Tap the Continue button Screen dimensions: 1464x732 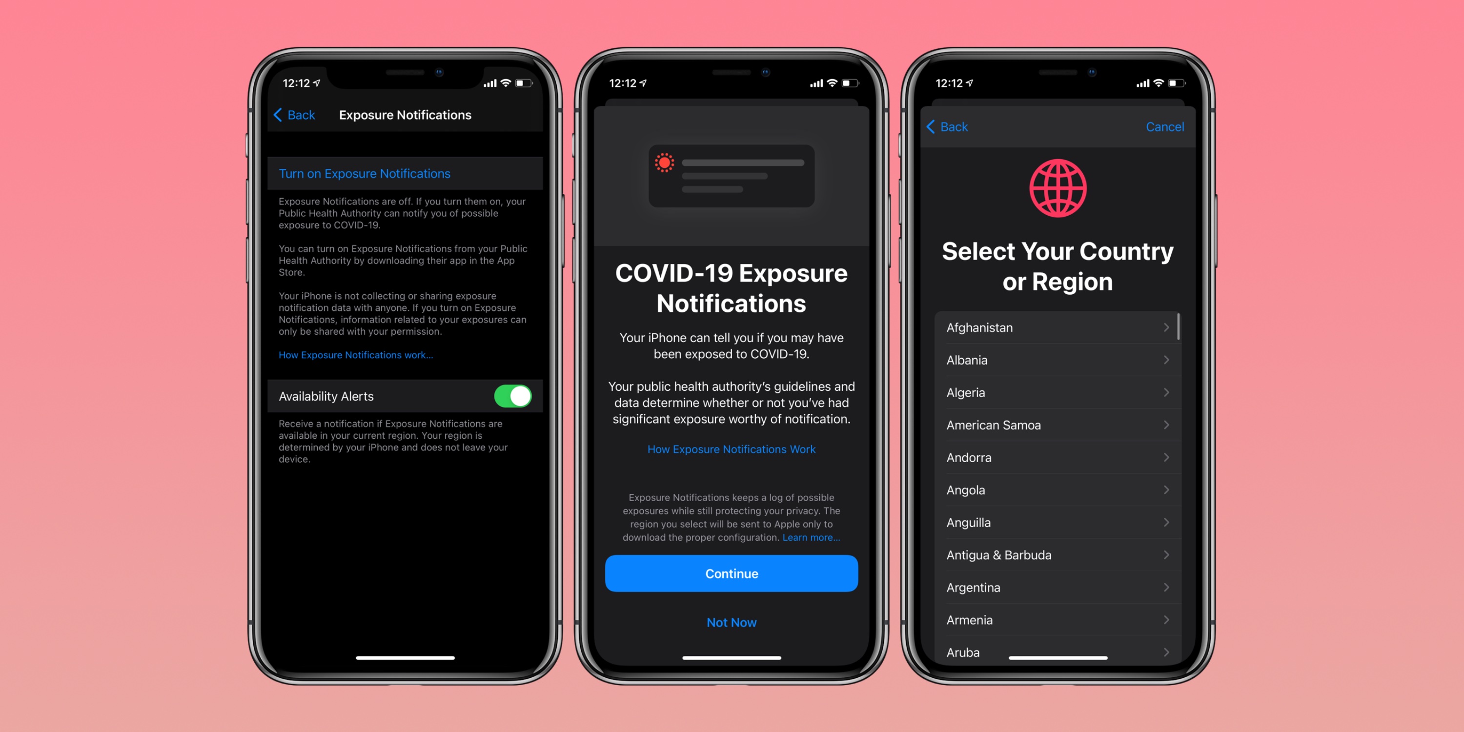point(731,574)
